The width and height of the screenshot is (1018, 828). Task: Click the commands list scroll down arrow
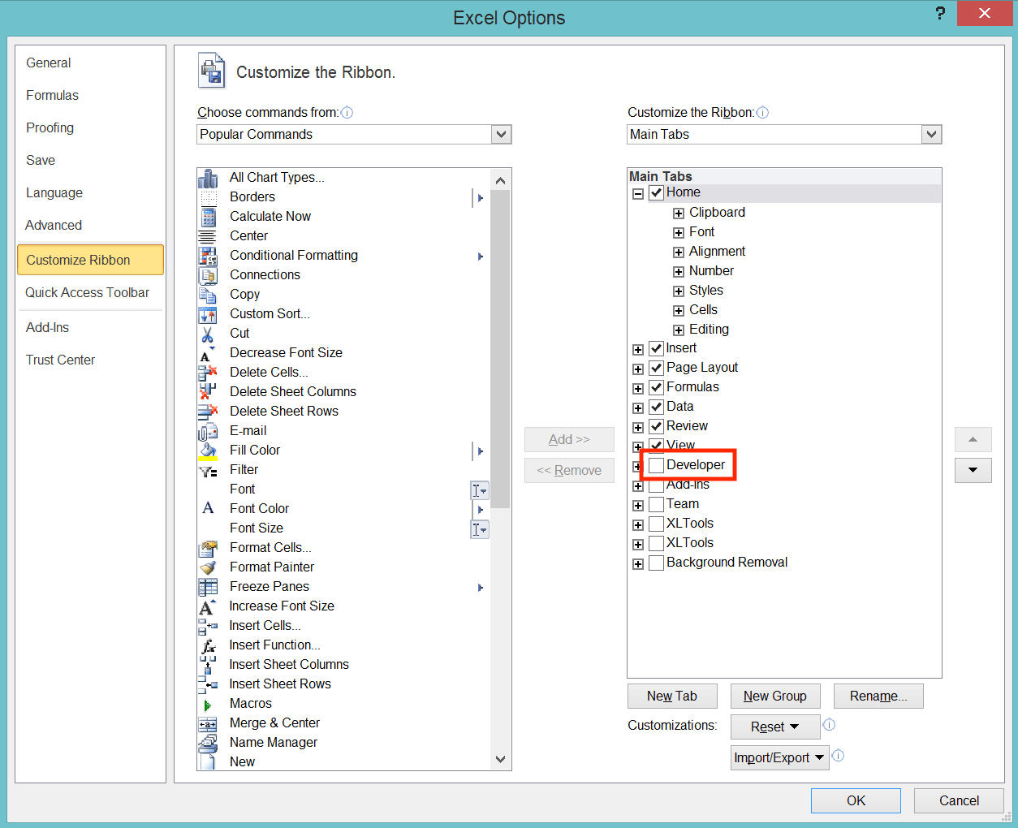point(500,760)
